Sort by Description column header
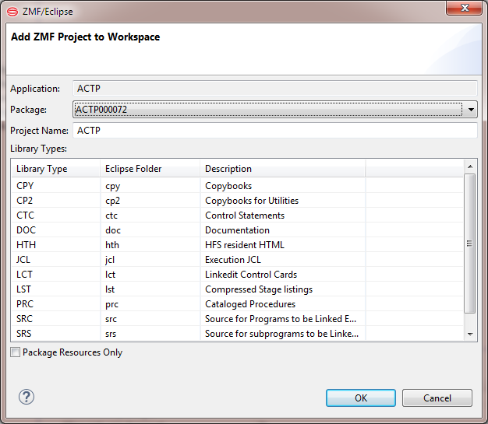This screenshot has height=424, width=488. (283, 169)
